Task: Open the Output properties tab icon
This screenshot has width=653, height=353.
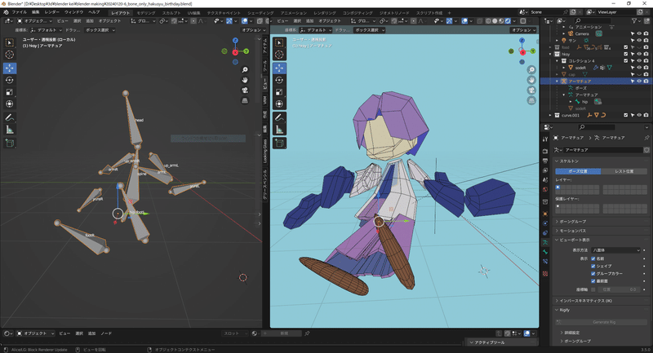Action: 545,161
